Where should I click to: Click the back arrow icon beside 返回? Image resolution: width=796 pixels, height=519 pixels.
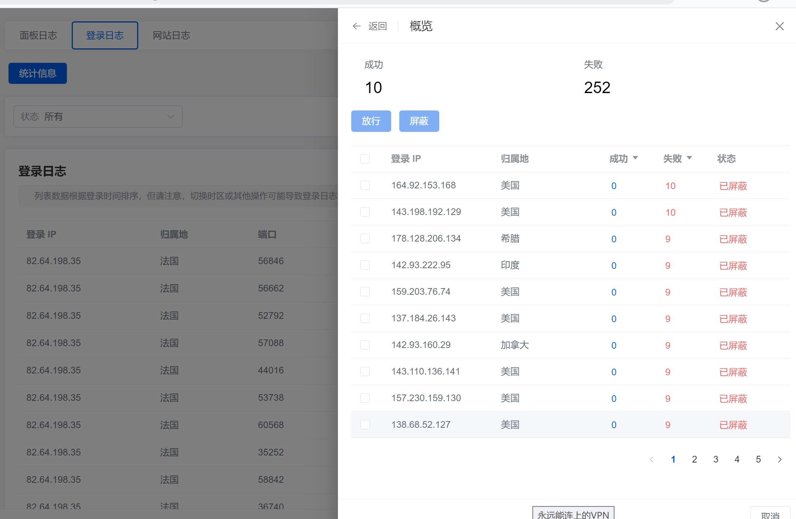coord(356,26)
